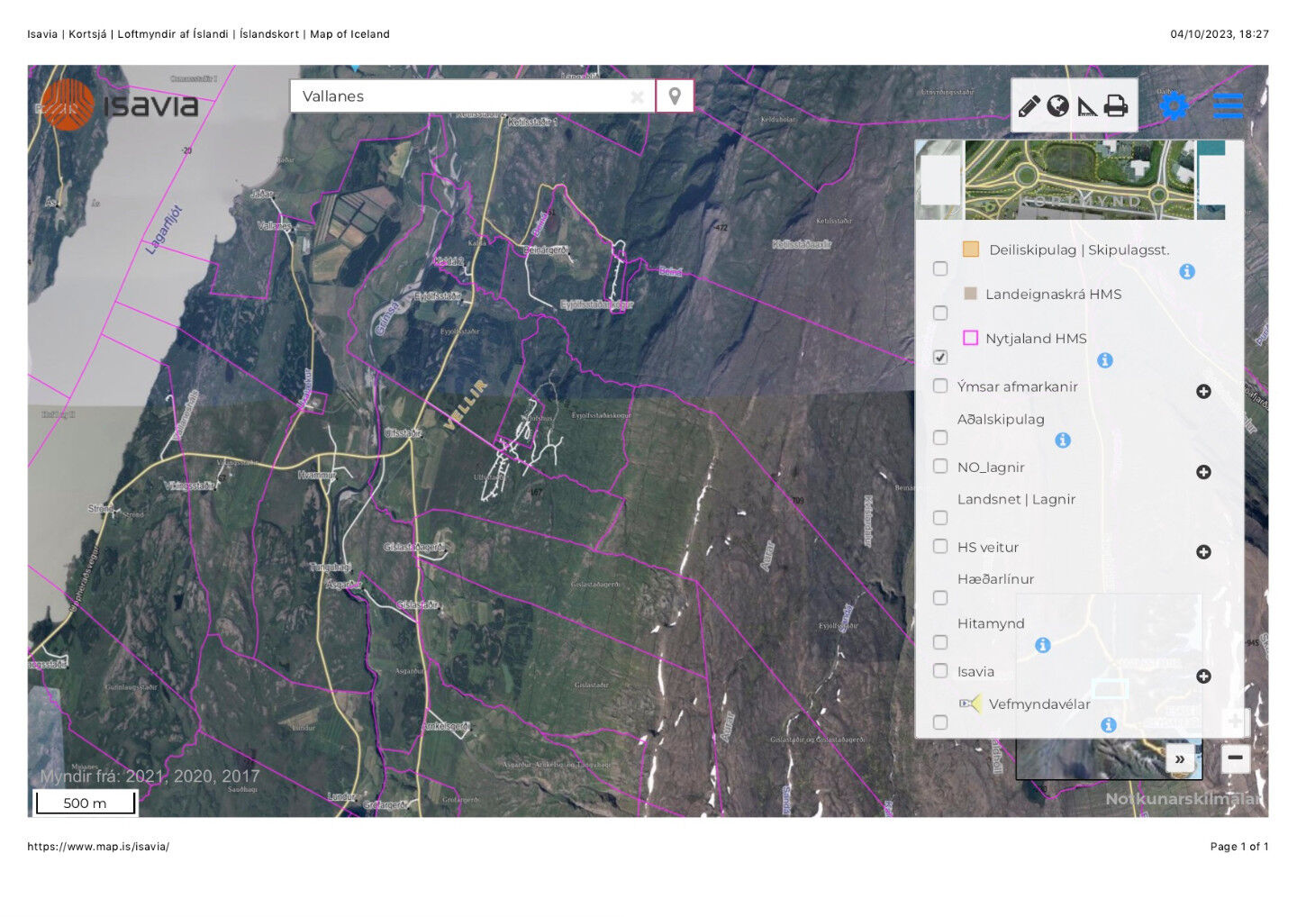Click the Nytjaland HMS magenta legend swatch
Viewport: 1297px width, 917px height.
970,339
